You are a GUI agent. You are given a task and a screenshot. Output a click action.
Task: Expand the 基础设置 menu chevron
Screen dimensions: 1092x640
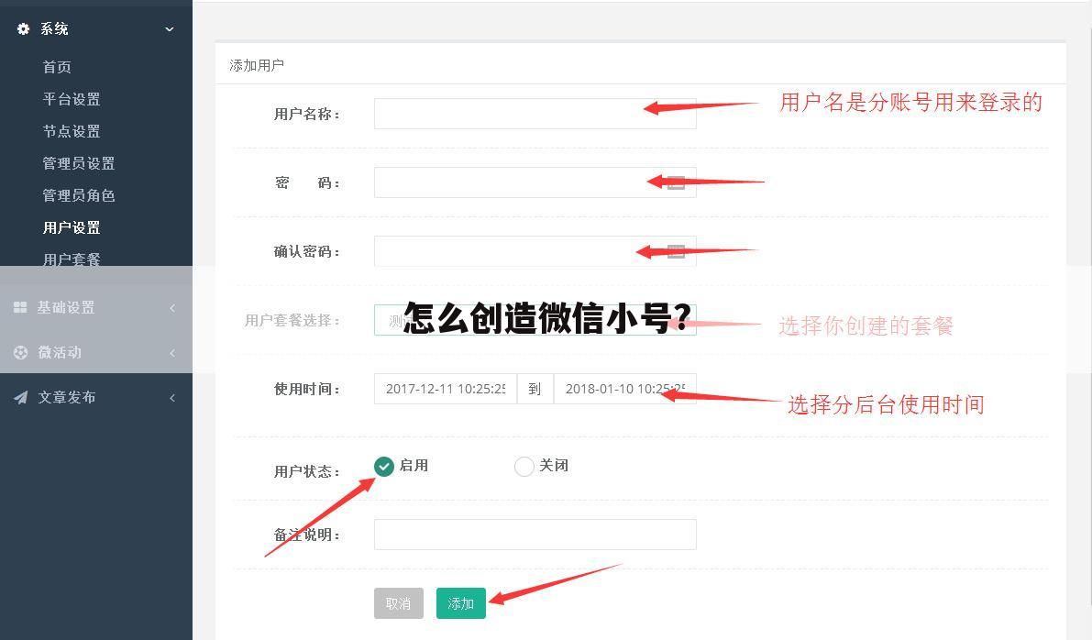[x=172, y=308]
